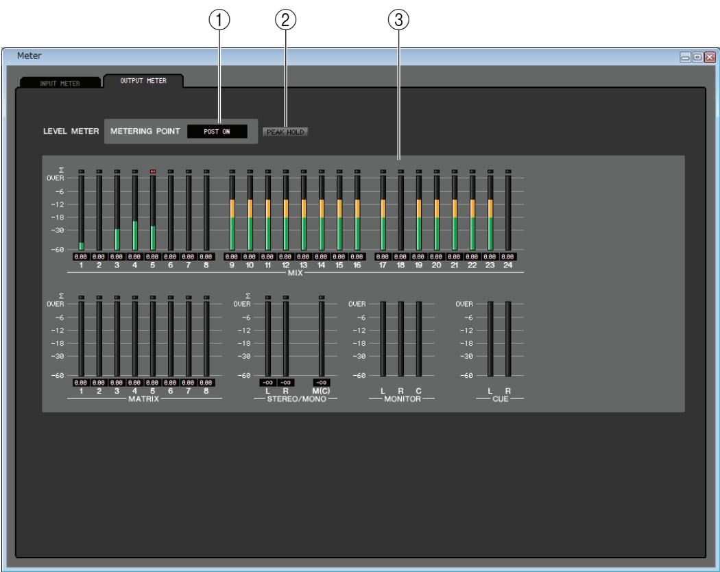Click the STEREO L minus infinity readout

[267, 383]
